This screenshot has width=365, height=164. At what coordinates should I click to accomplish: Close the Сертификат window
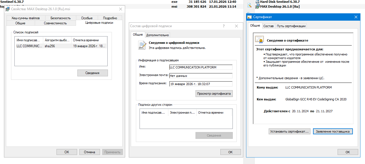(356, 17)
